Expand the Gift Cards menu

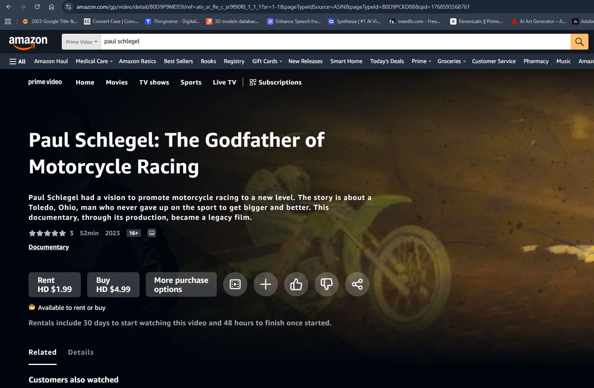(x=266, y=61)
